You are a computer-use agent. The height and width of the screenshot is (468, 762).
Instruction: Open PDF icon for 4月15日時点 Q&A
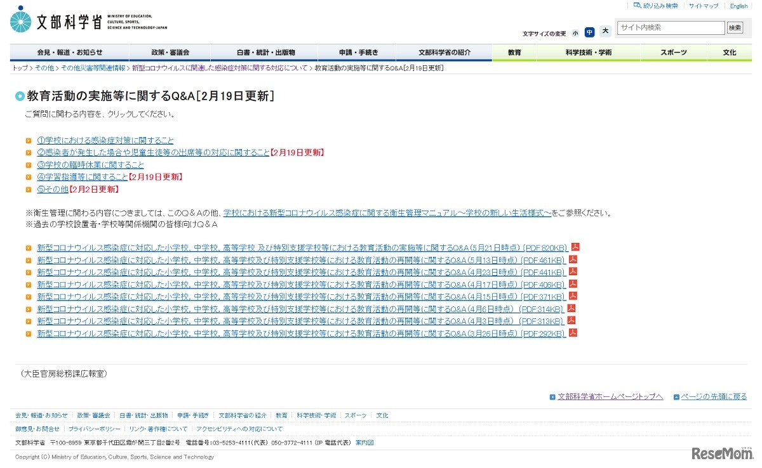coord(571,296)
